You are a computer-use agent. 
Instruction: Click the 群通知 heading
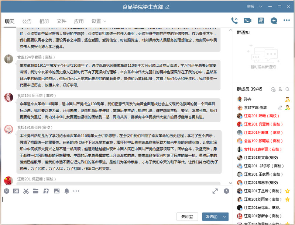tap(243, 33)
